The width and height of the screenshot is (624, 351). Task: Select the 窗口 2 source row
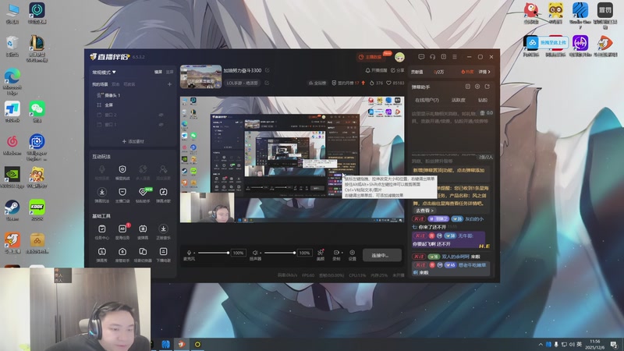(133, 115)
